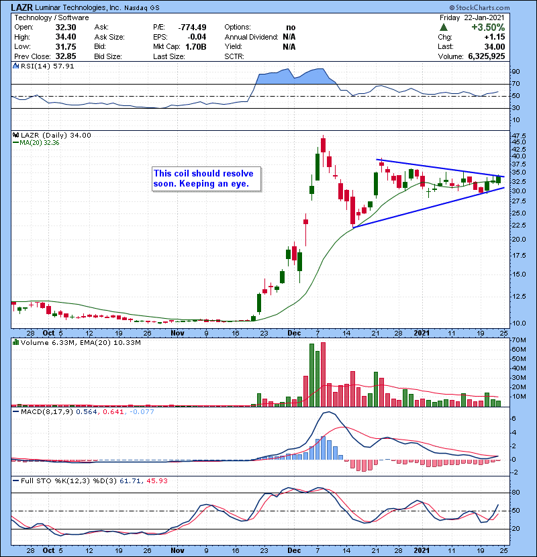
Task: Click the Dec label on price chart axis
Action: point(294,334)
